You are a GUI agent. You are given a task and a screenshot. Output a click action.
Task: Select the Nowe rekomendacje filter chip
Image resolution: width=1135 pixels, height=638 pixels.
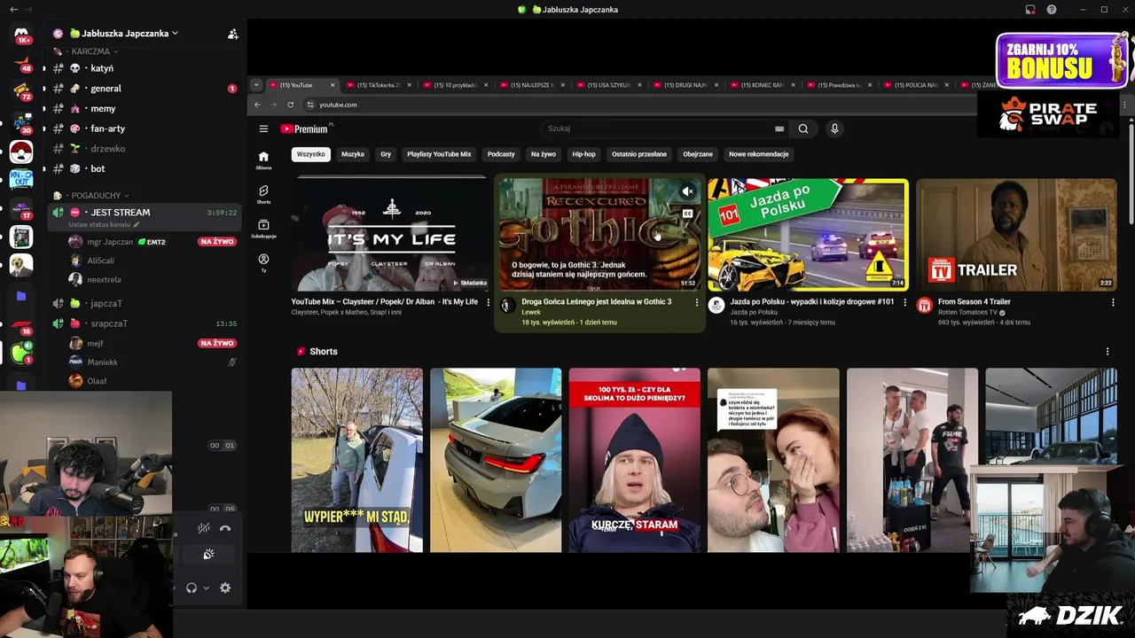(759, 154)
